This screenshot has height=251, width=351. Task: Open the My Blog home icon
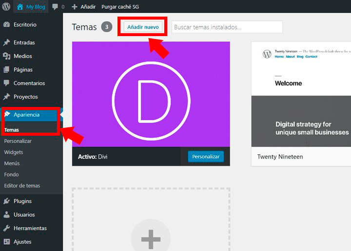pos(20,7)
